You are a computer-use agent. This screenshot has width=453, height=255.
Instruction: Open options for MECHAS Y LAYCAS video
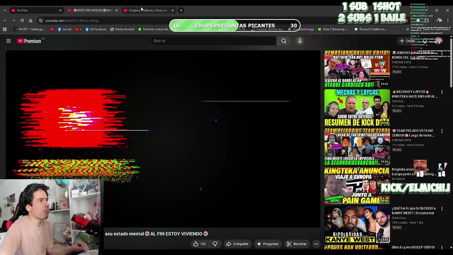click(x=442, y=92)
